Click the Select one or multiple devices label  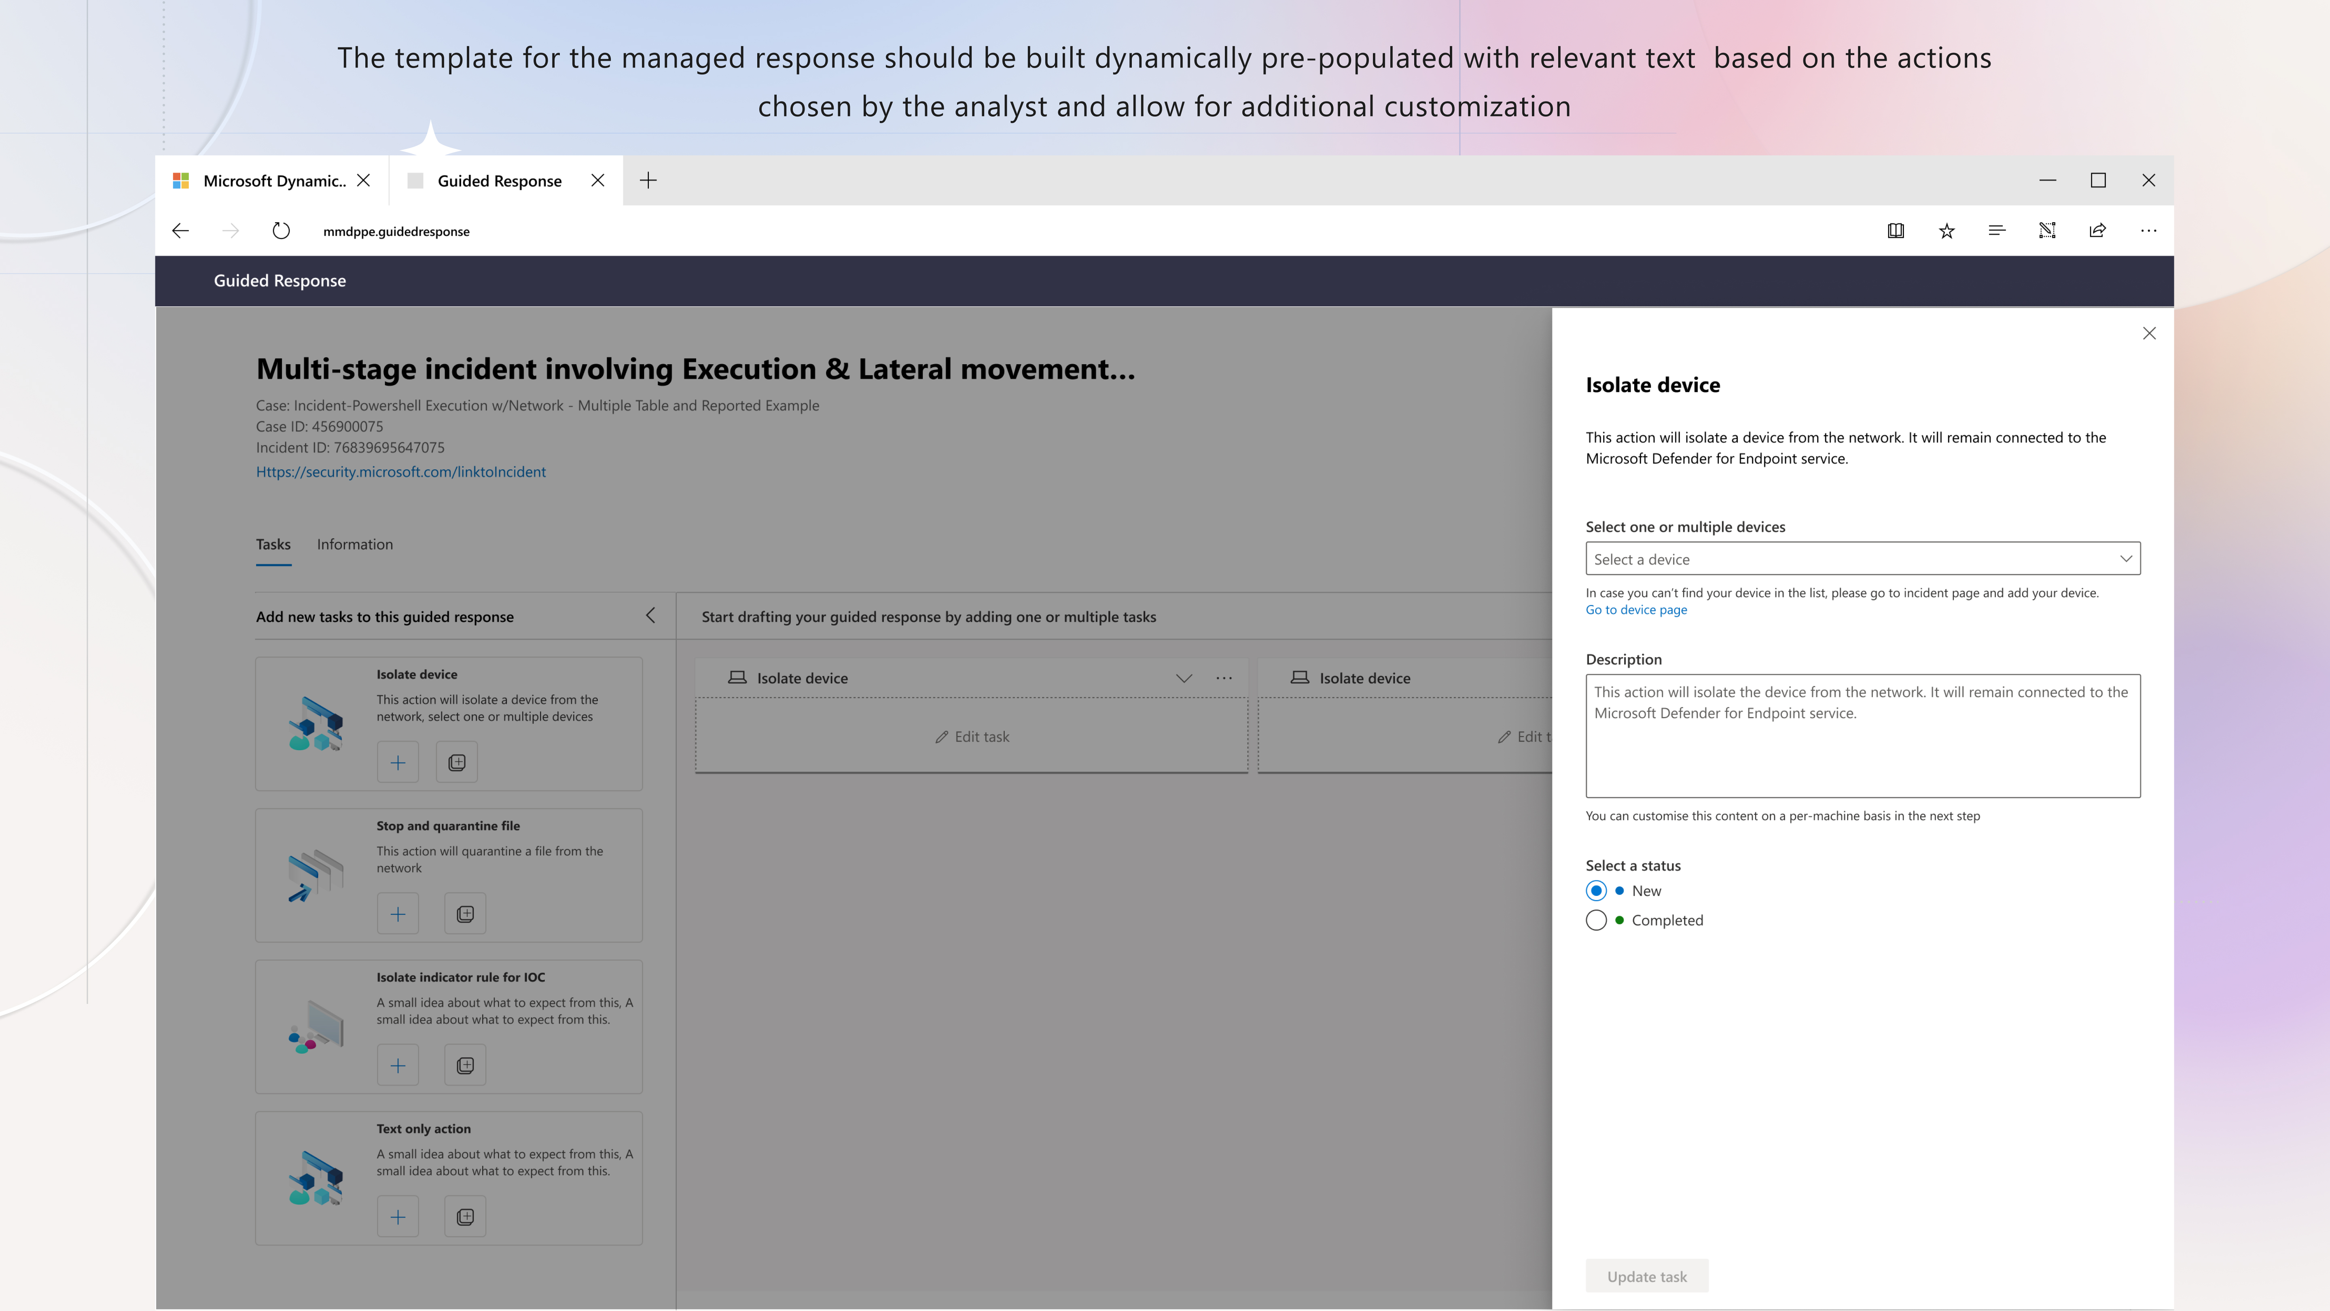pos(1685,526)
